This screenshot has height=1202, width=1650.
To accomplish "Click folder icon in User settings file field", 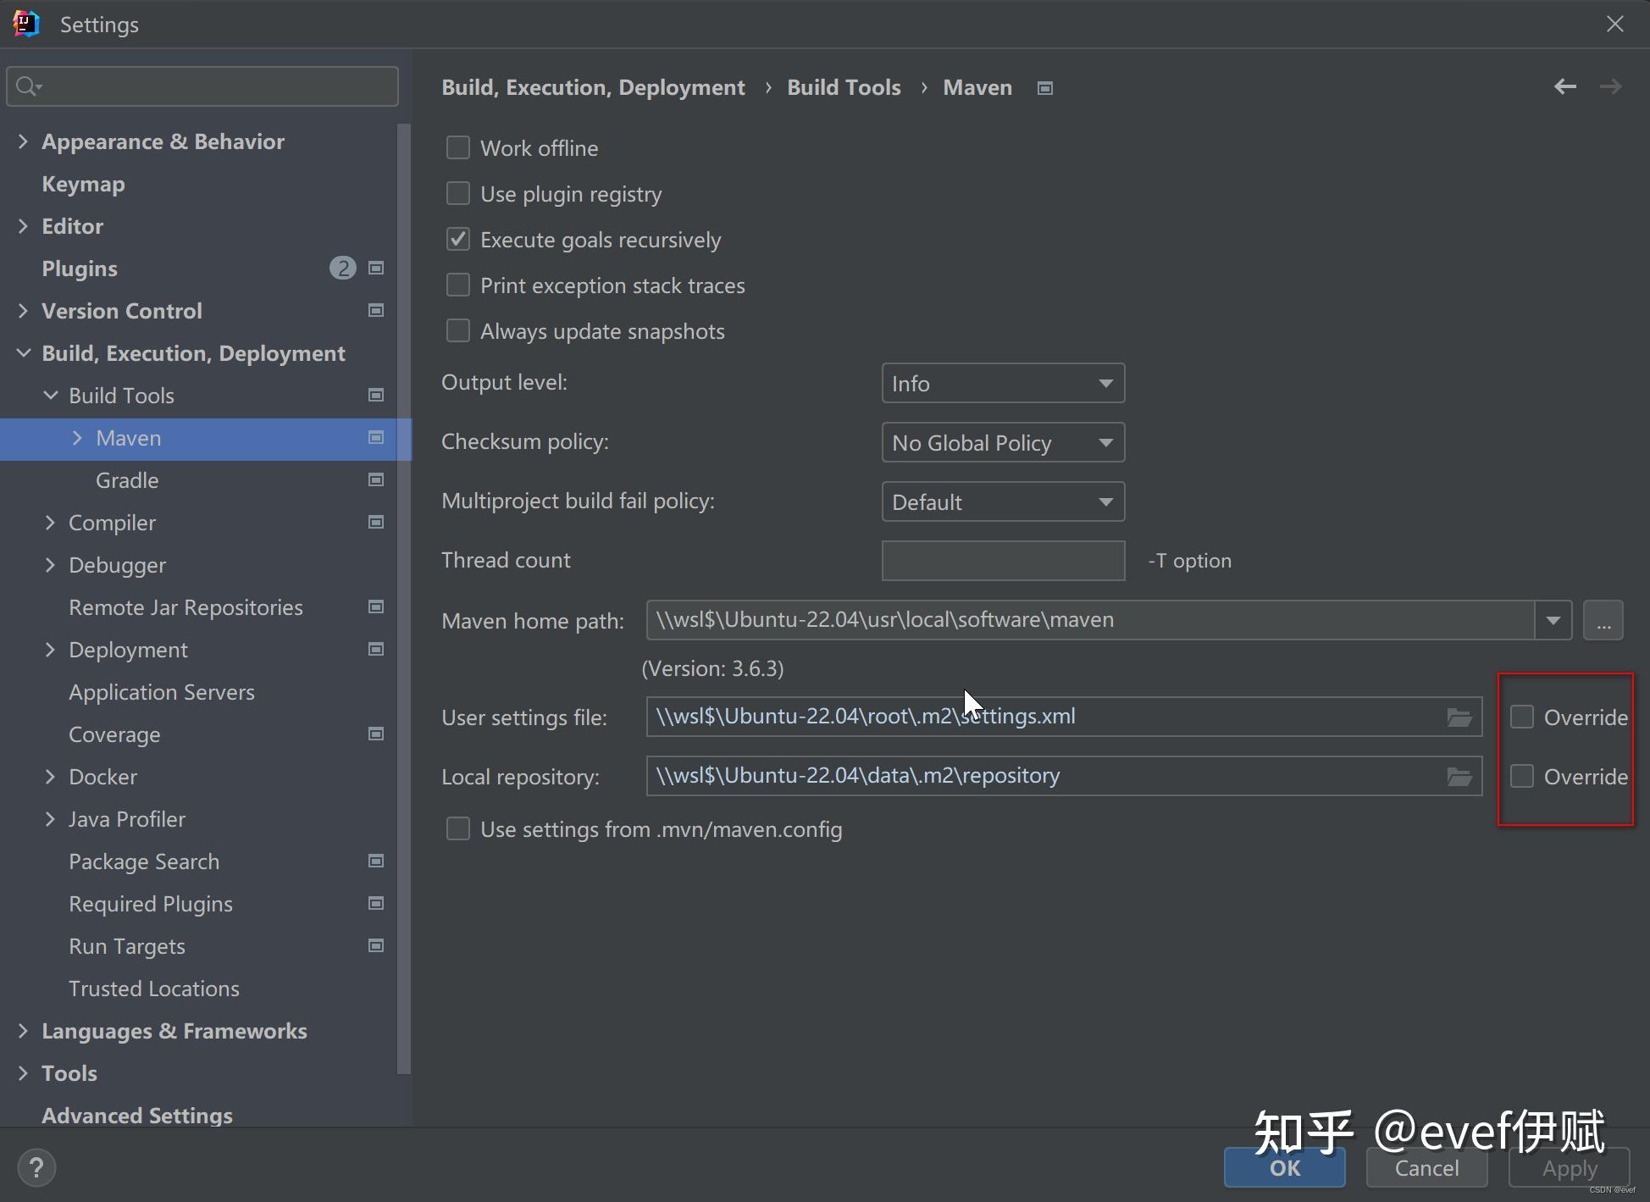I will click(1459, 717).
